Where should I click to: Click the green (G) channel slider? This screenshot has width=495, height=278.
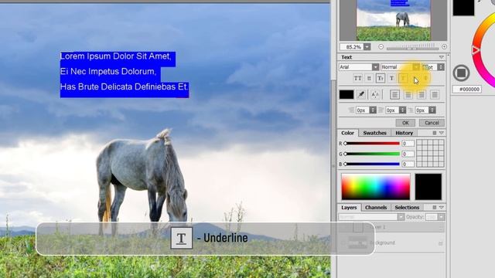372,154
